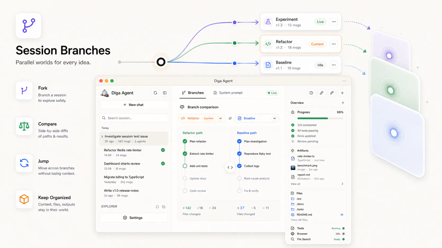
Task: Click the Fork feature icon
Action: pyautogui.click(x=24, y=90)
